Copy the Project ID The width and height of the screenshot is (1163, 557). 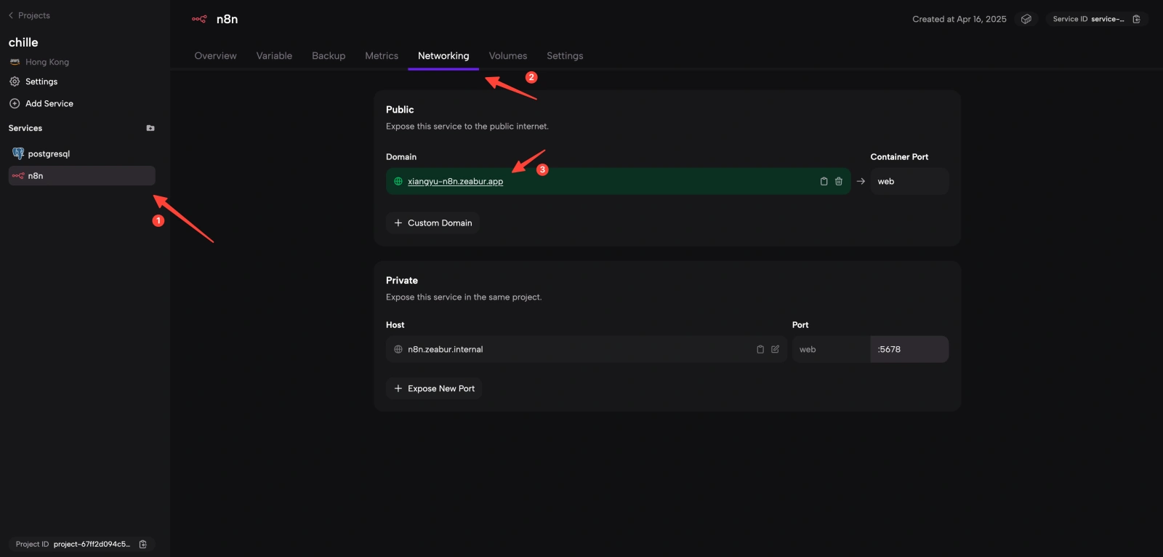tap(143, 545)
